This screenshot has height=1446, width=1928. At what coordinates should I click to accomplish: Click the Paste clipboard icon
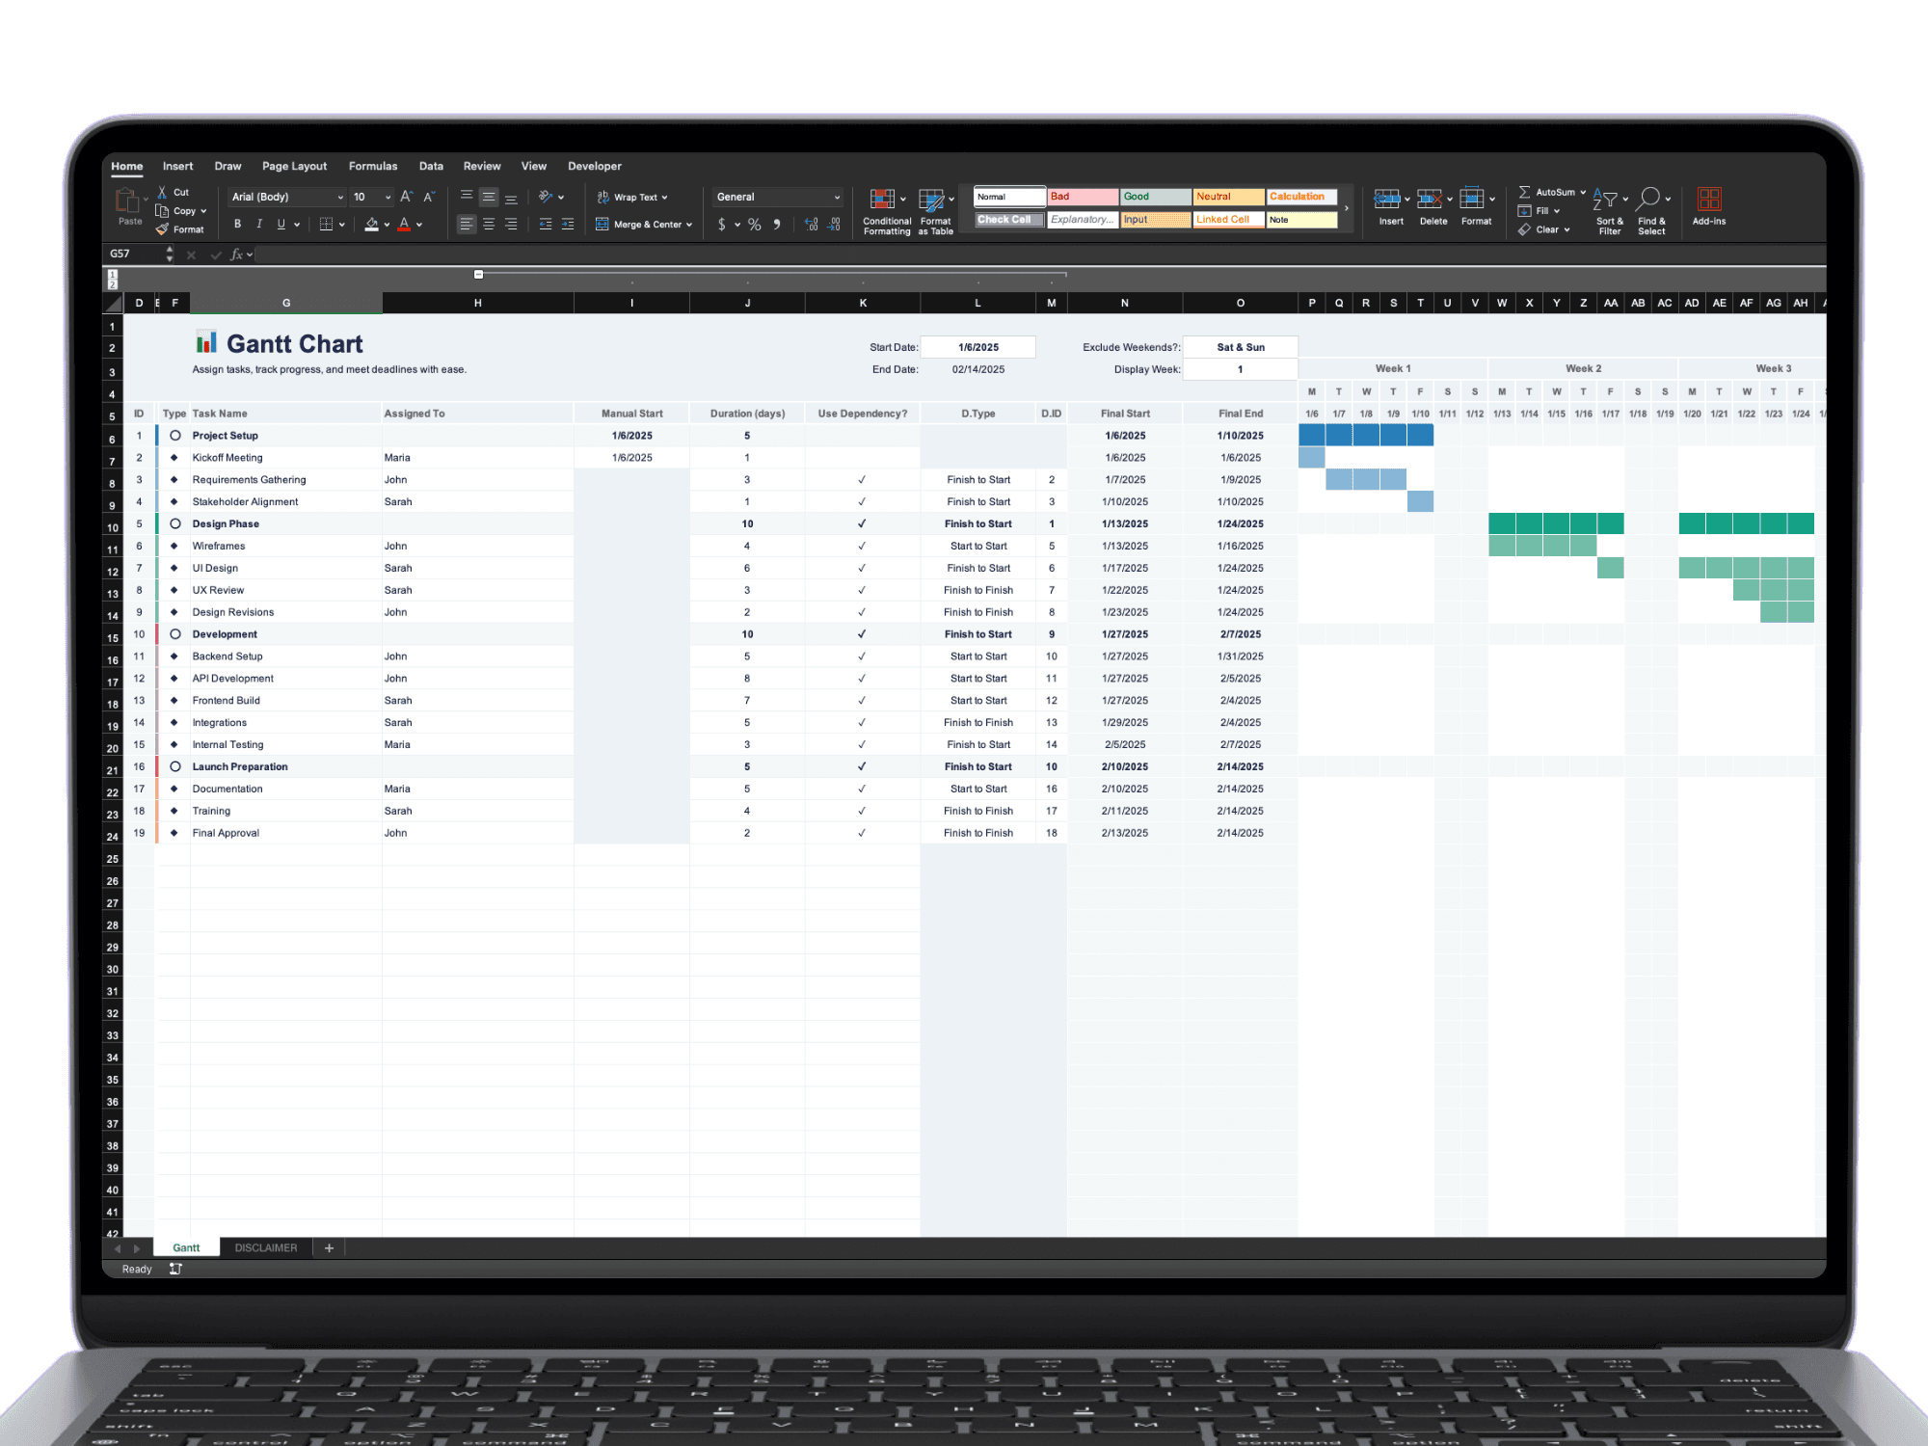click(x=126, y=200)
